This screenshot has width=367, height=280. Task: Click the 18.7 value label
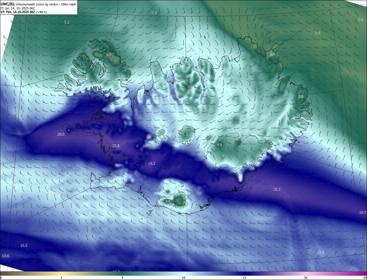tap(363, 213)
